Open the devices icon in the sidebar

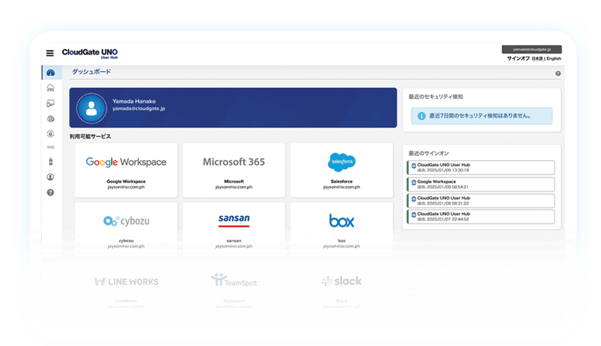pos(50,103)
